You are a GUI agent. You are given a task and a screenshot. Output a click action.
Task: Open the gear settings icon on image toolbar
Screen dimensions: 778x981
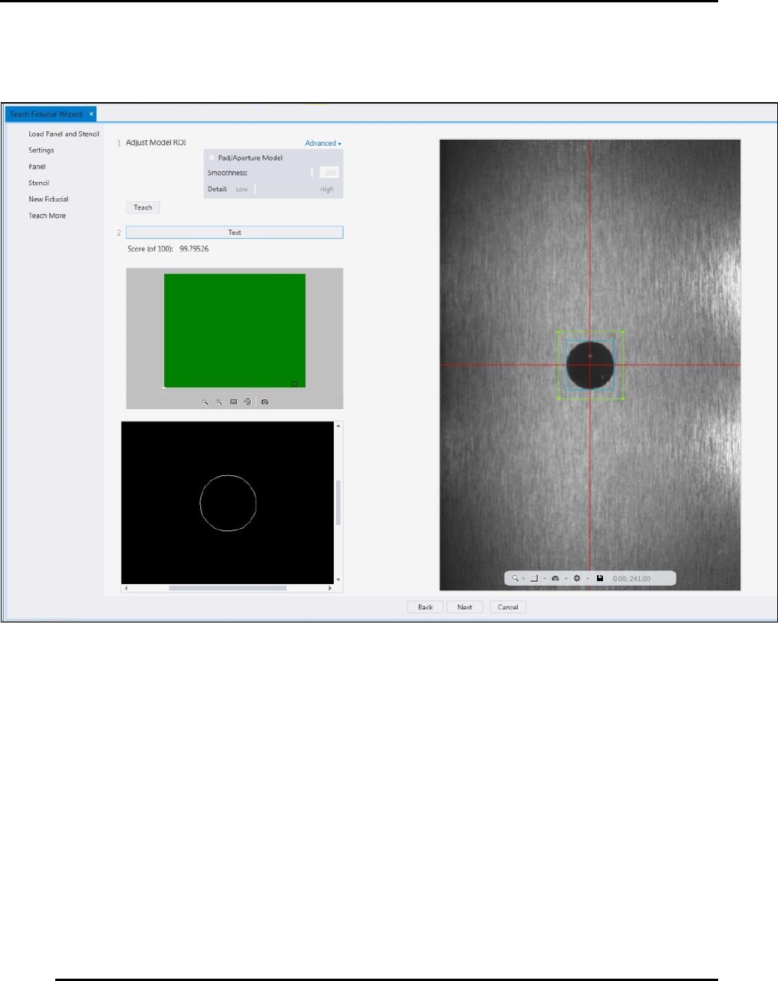click(x=577, y=578)
